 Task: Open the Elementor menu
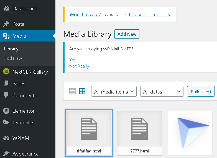click(28, 111)
